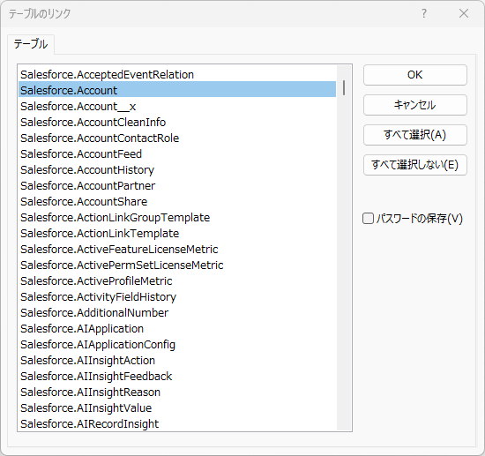This screenshot has height=456, width=485.
Task: Select Salesforce.AIInsightFeedback
Action: (177, 377)
